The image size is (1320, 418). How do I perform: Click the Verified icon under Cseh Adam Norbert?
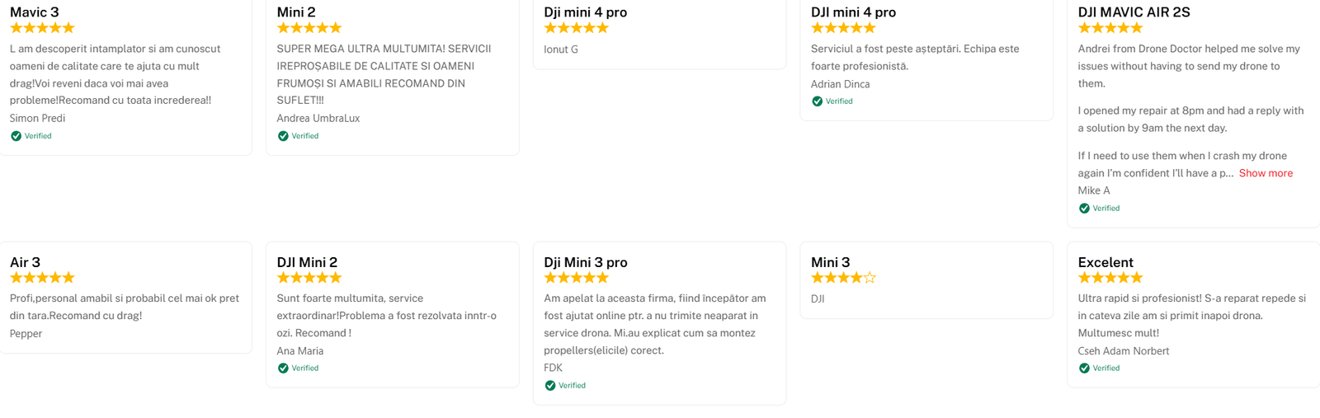pyautogui.click(x=1084, y=369)
